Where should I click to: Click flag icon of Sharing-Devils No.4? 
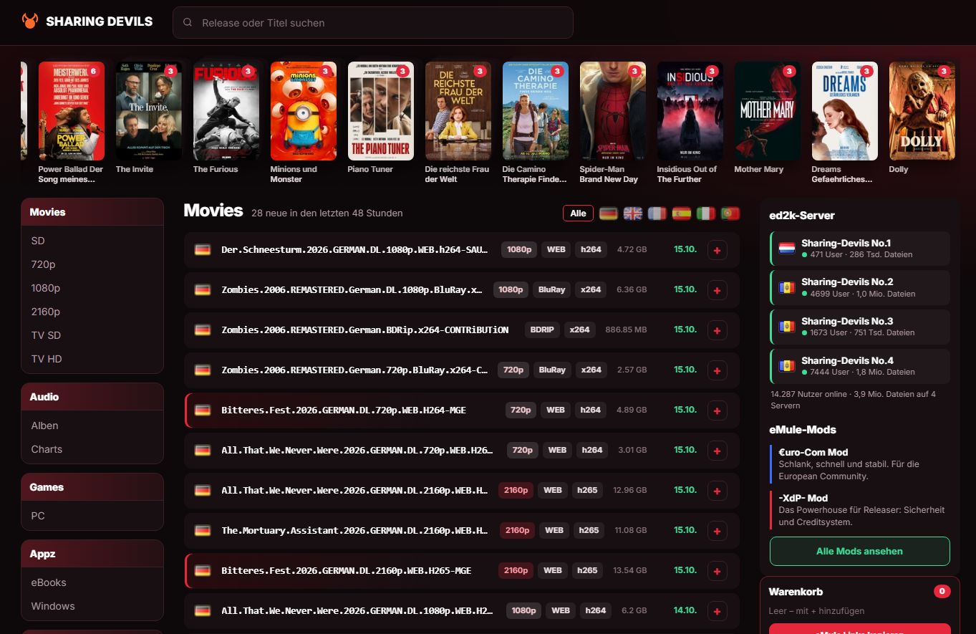(x=787, y=366)
